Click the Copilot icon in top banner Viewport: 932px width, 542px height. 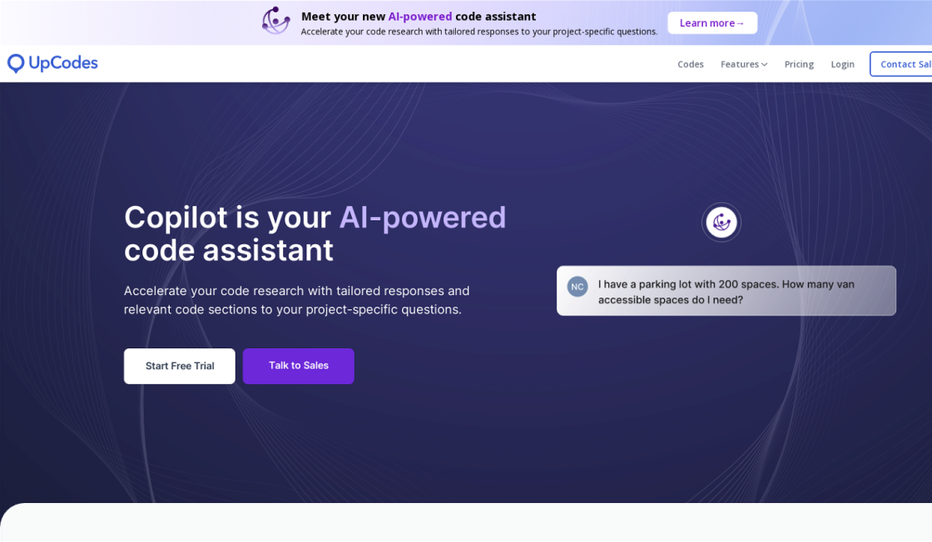[276, 20]
